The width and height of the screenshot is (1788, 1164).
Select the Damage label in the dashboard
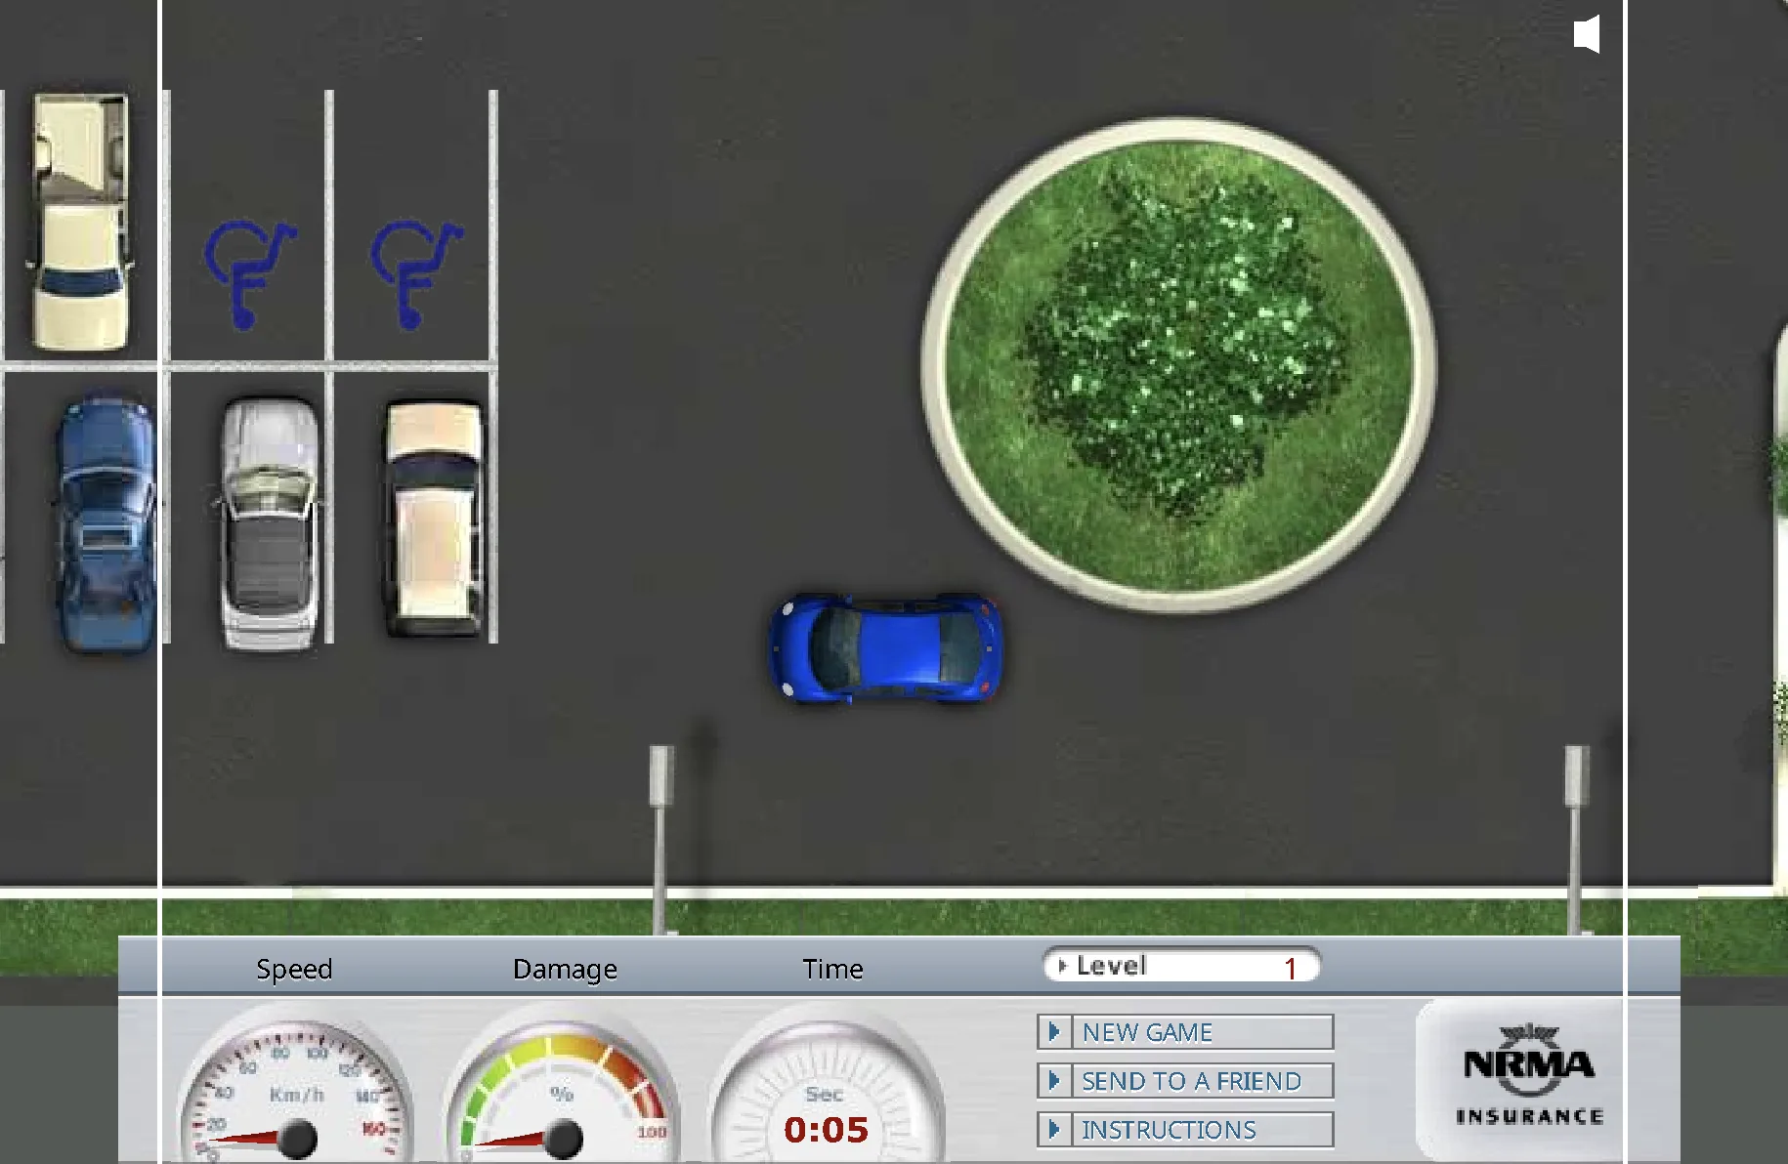(564, 969)
